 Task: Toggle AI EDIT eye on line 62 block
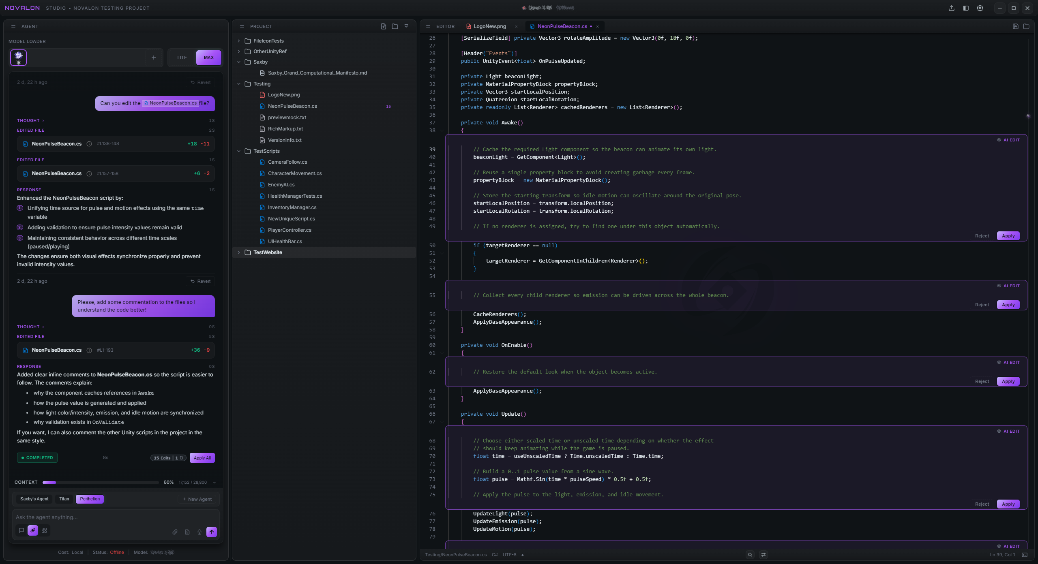[999, 362]
